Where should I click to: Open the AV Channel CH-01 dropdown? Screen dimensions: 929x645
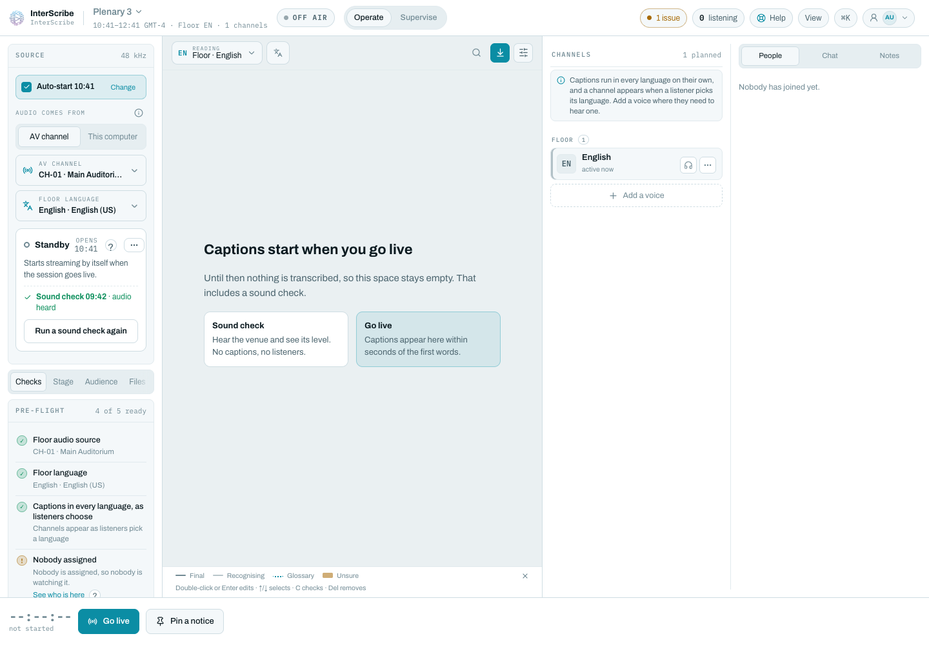point(81,170)
